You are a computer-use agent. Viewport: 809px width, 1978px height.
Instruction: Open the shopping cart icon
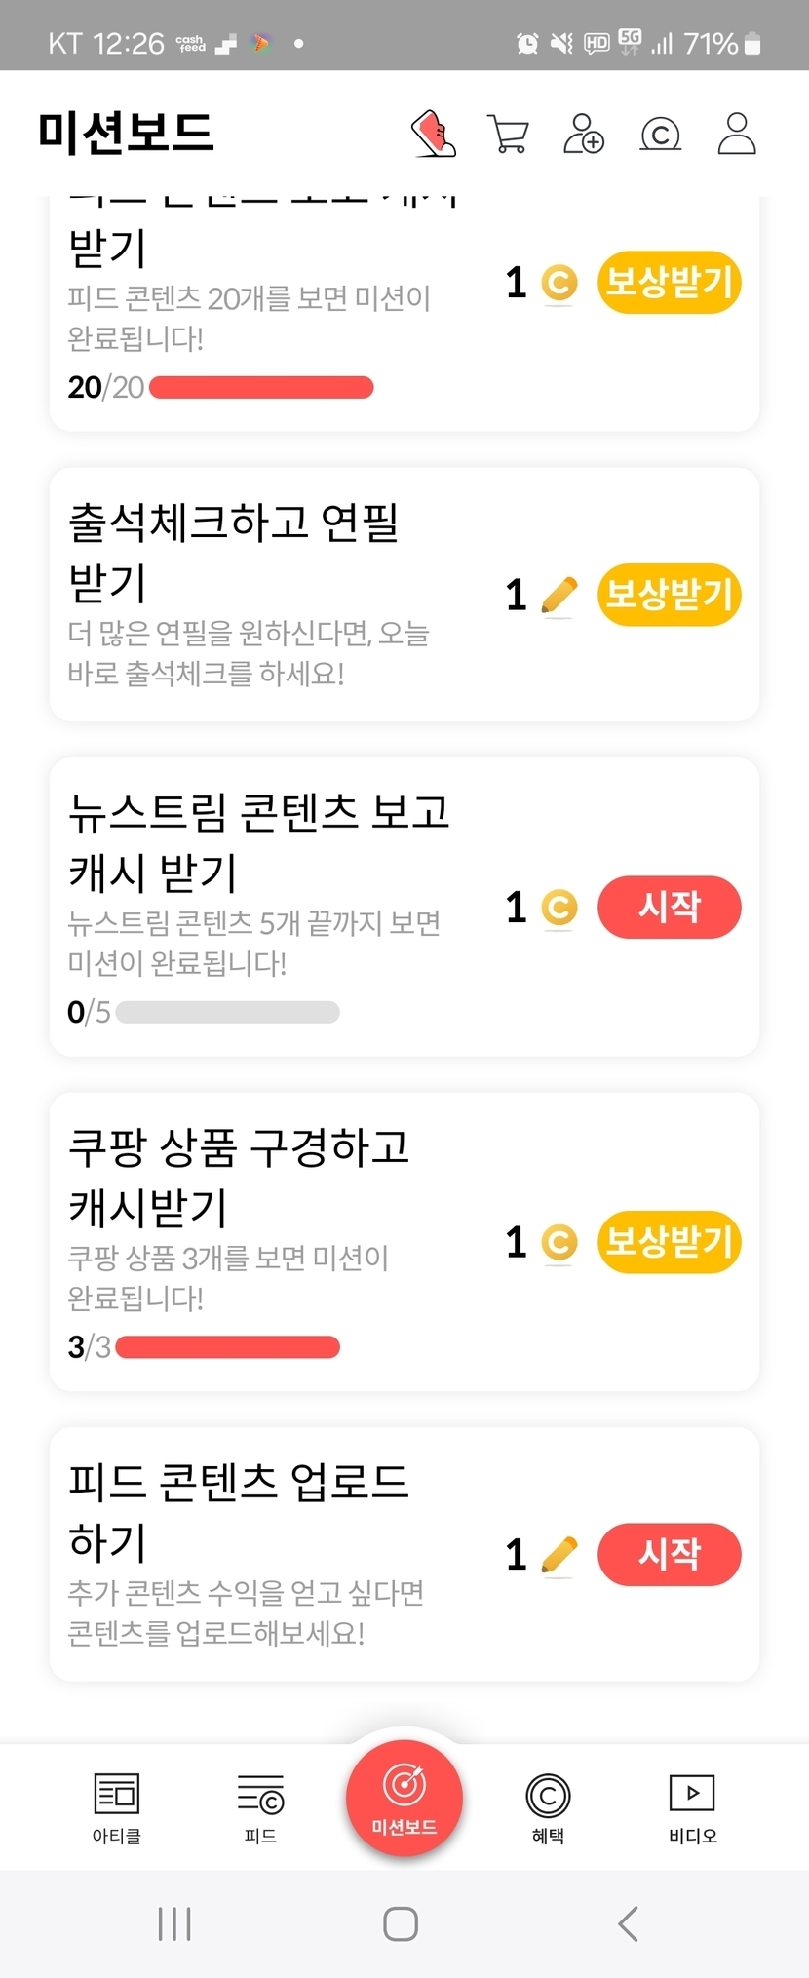508,134
